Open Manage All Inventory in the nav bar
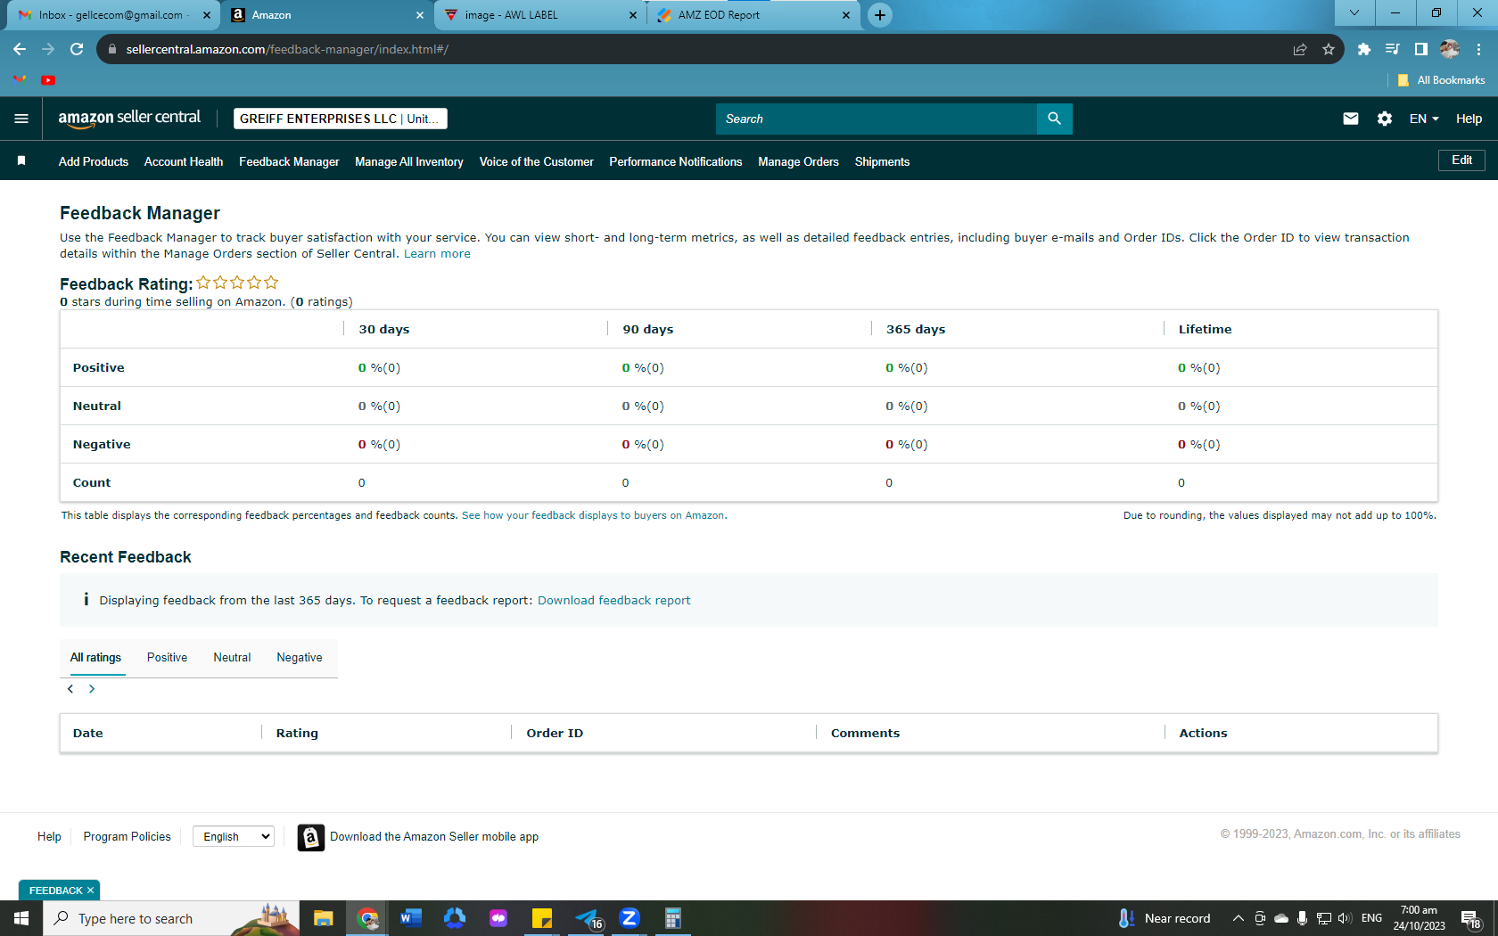1498x936 pixels. click(409, 161)
